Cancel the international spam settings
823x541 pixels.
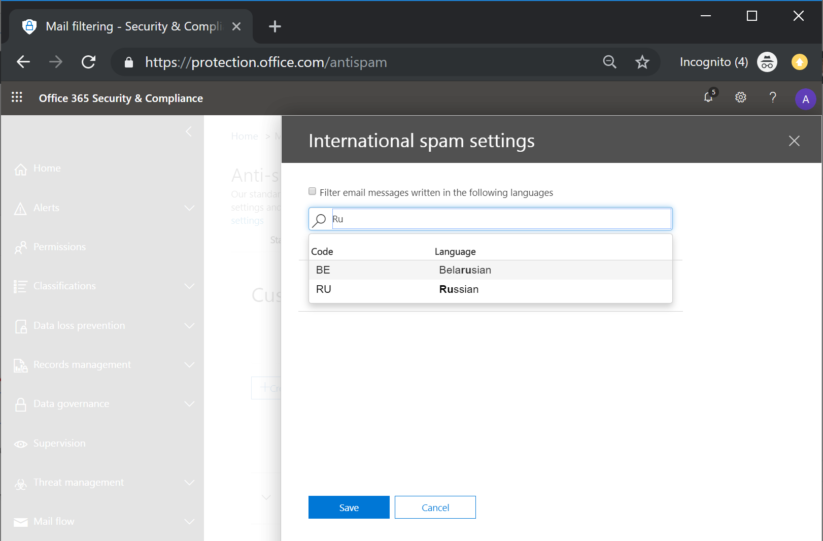435,507
